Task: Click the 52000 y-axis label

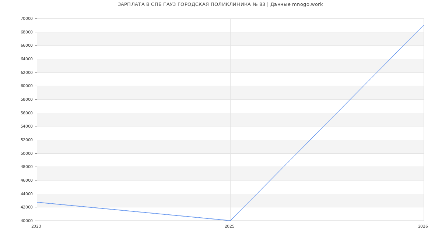Action: (27, 140)
